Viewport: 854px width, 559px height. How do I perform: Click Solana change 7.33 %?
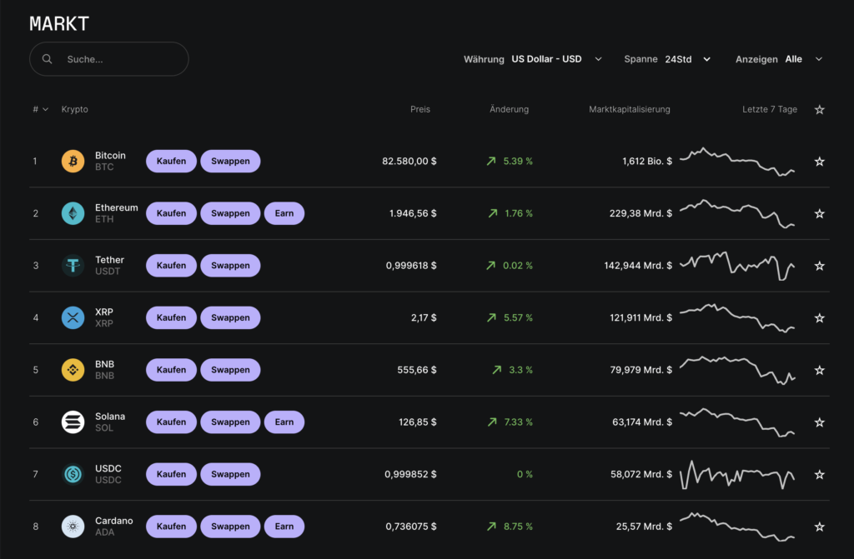coord(510,422)
